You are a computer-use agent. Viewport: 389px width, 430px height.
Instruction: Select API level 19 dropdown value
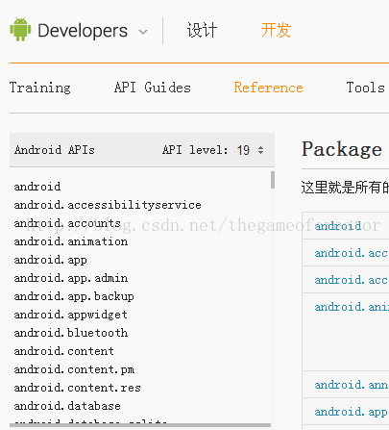click(243, 150)
